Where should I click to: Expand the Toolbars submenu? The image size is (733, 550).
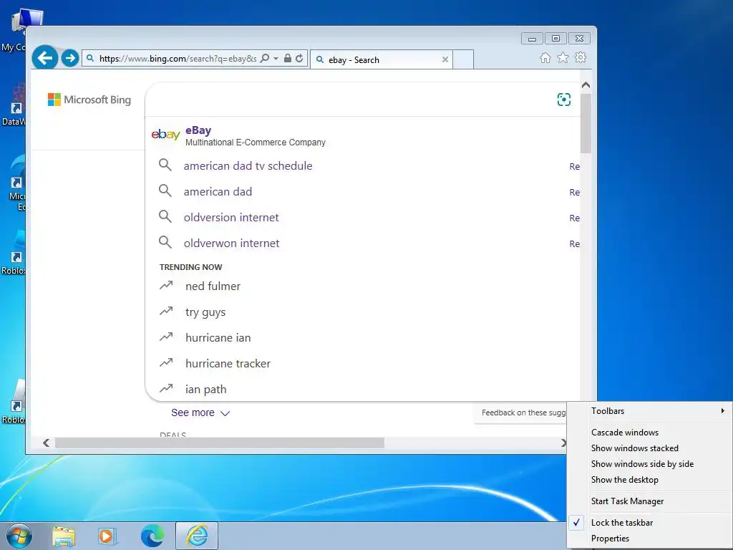pyautogui.click(x=650, y=411)
